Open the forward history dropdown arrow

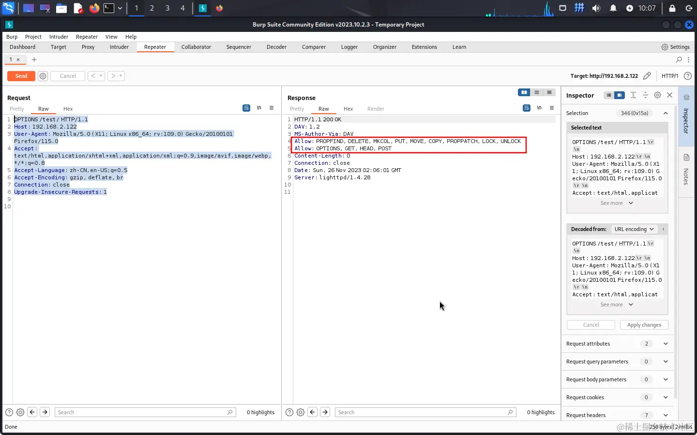(x=121, y=76)
